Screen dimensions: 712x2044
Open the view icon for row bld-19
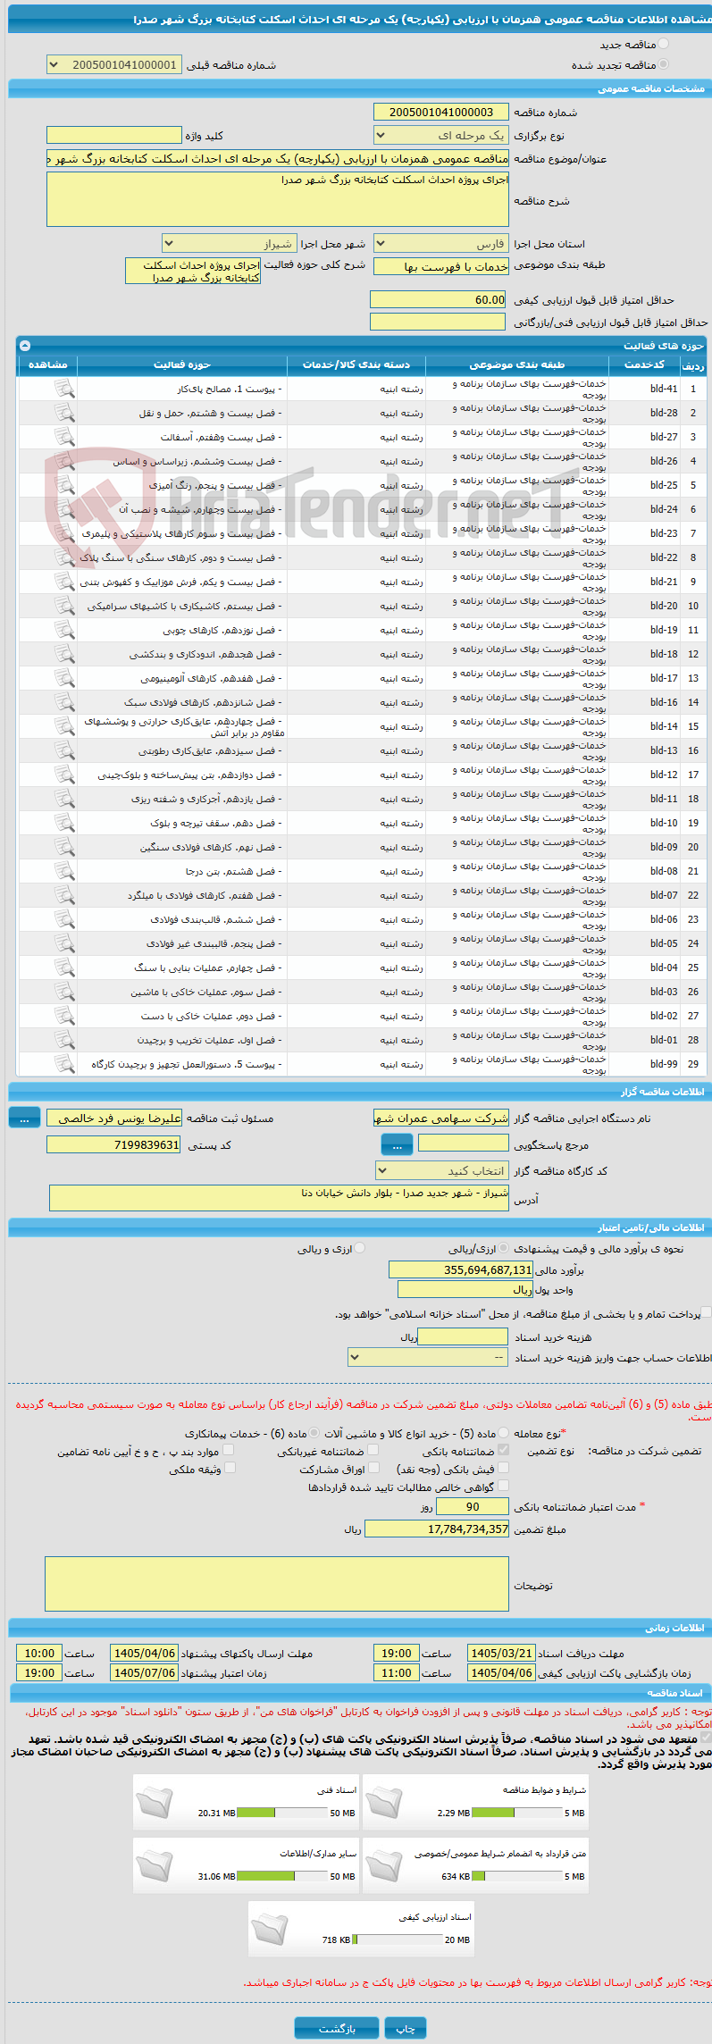tap(63, 630)
